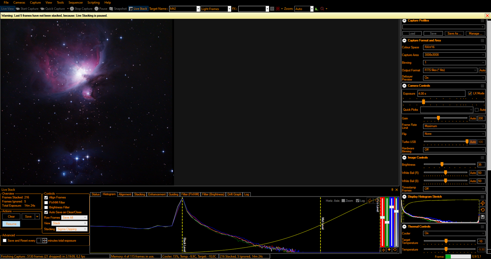Collapse the Camera Controls panel
Viewport: 491px width, 259px height.
404,86
